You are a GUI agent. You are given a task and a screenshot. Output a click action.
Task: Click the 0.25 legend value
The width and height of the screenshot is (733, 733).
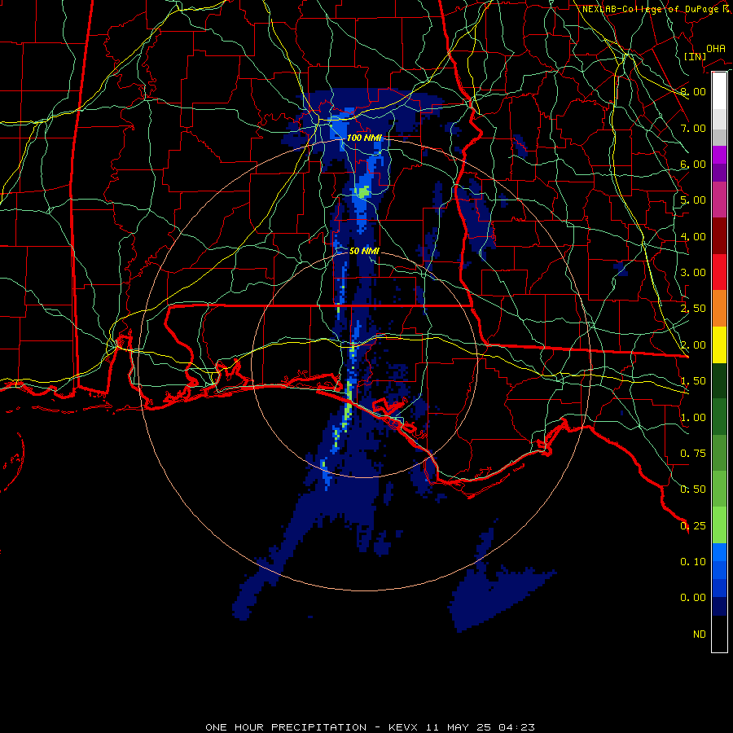693,526
